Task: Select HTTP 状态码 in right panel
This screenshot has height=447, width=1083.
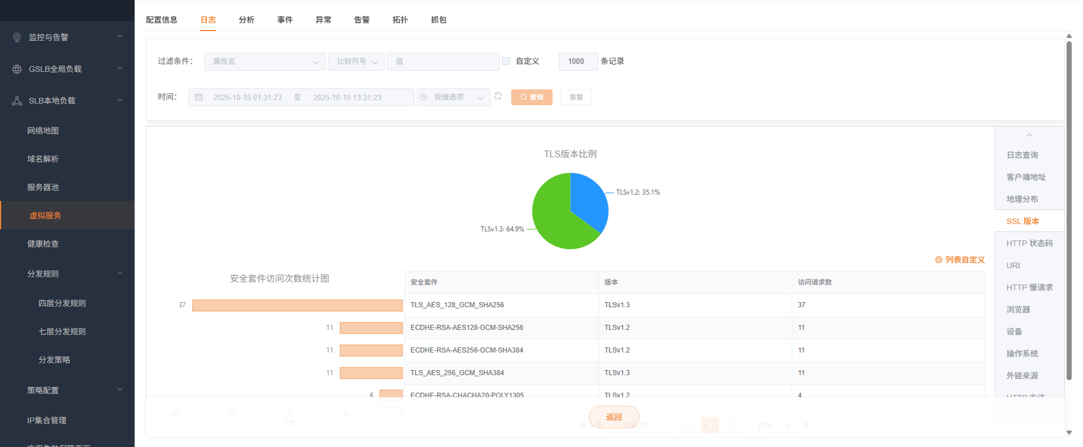Action: click(1029, 243)
